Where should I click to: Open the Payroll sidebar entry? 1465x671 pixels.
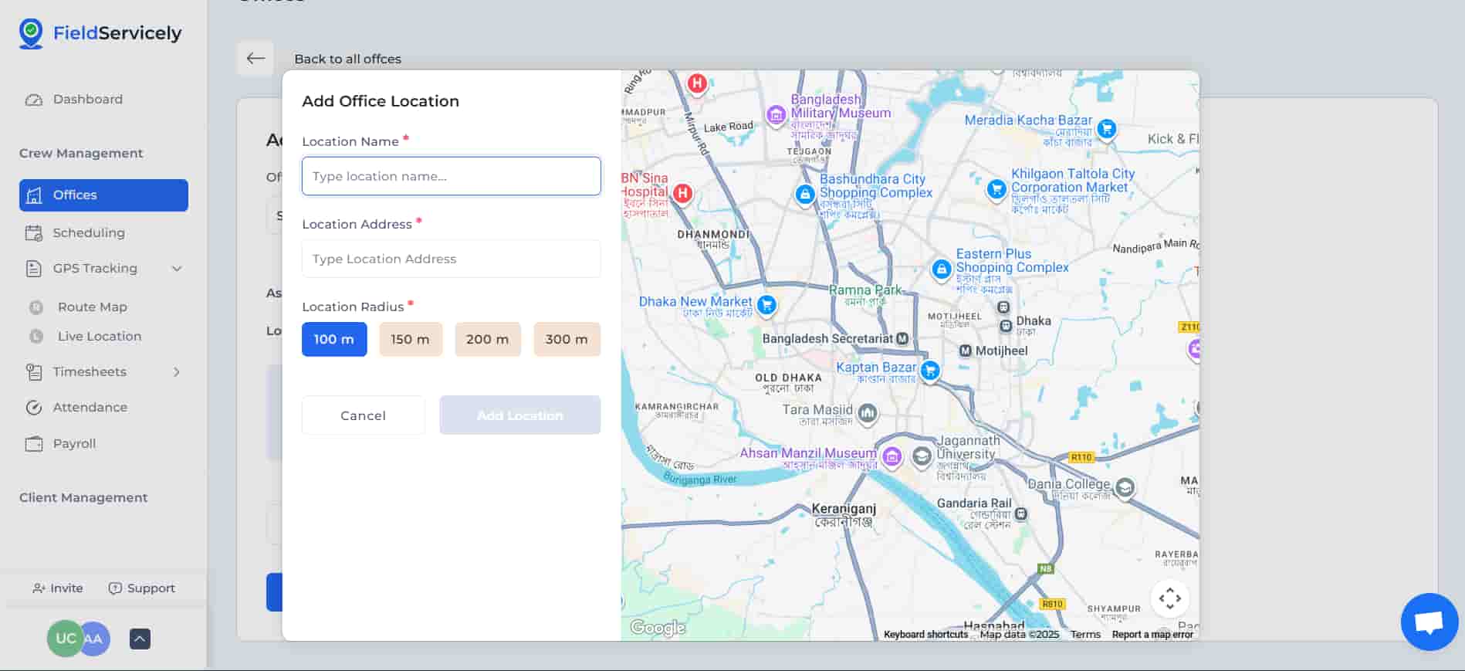coord(75,443)
